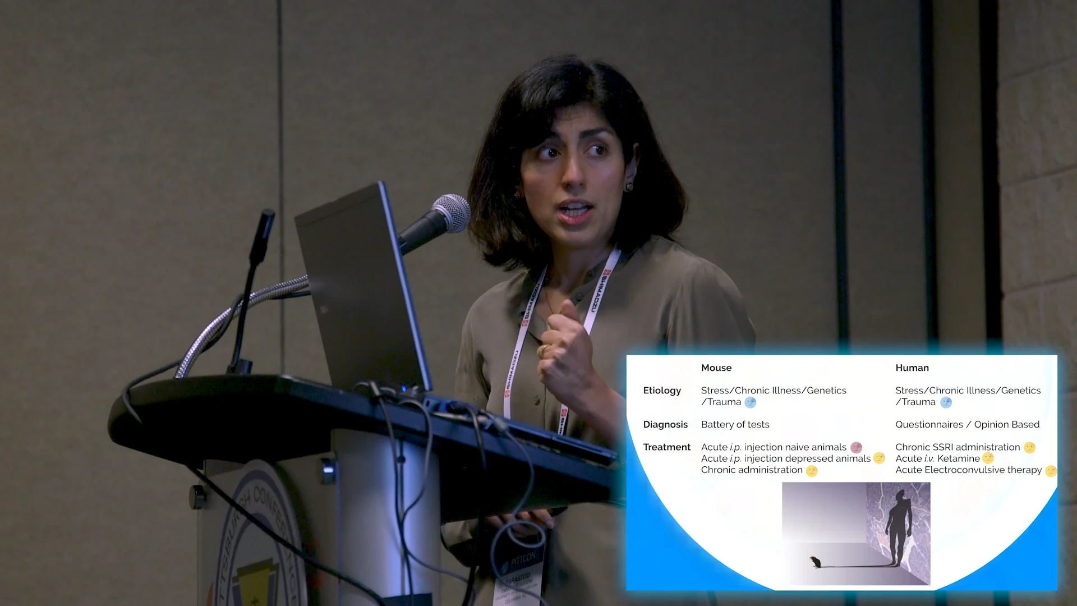Screen dimensions: 1077x606
Task: Click yellow face beside depressed animals line
Action: click(x=879, y=458)
